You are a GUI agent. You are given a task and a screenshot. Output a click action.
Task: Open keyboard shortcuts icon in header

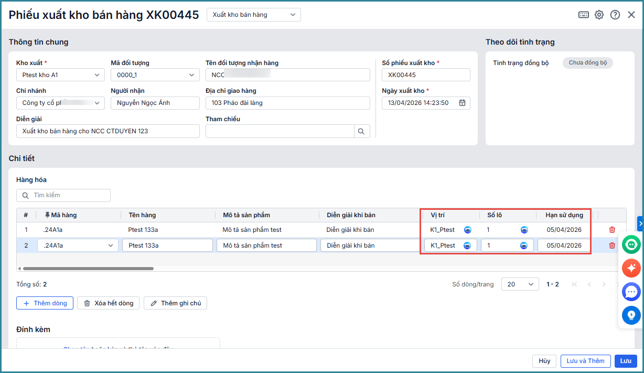pyautogui.click(x=584, y=15)
